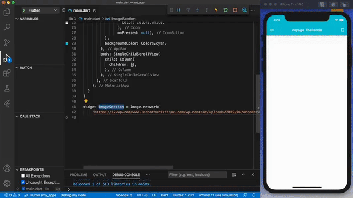Close the main.dart editor tab

point(94,10)
